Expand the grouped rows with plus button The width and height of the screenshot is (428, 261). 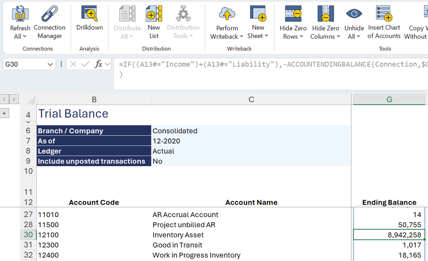click(x=4, y=113)
